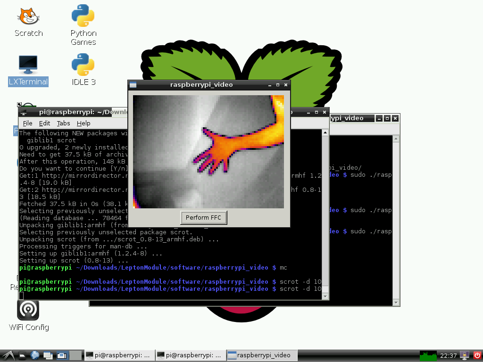The width and height of the screenshot is (483, 362).
Task: Click the iconify all windows taskbar icon
Action: 48,355
